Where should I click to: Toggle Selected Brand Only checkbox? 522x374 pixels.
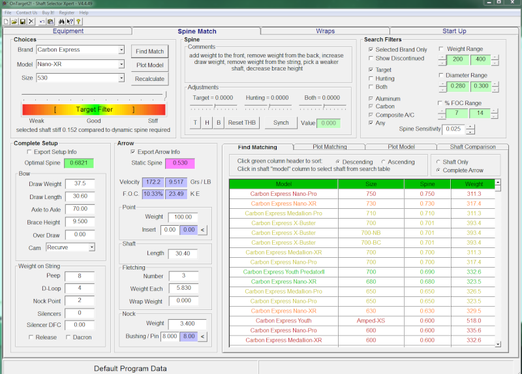[371, 50]
